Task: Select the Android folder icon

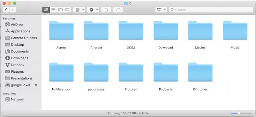Action: tap(96, 30)
